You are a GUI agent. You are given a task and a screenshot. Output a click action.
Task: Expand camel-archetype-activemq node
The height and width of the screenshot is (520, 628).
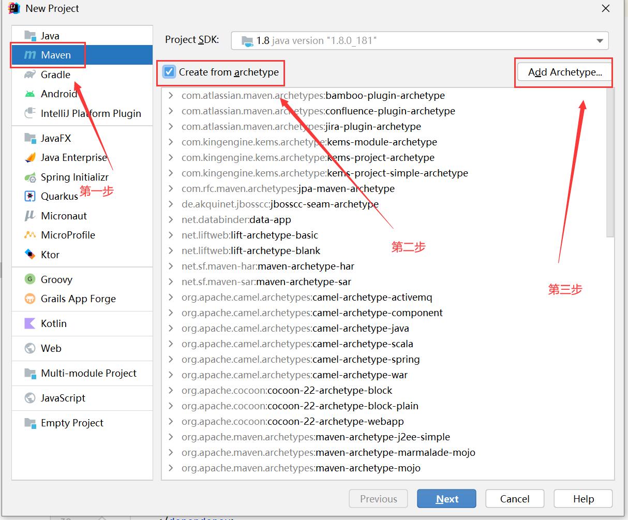[x=171, y=297]
